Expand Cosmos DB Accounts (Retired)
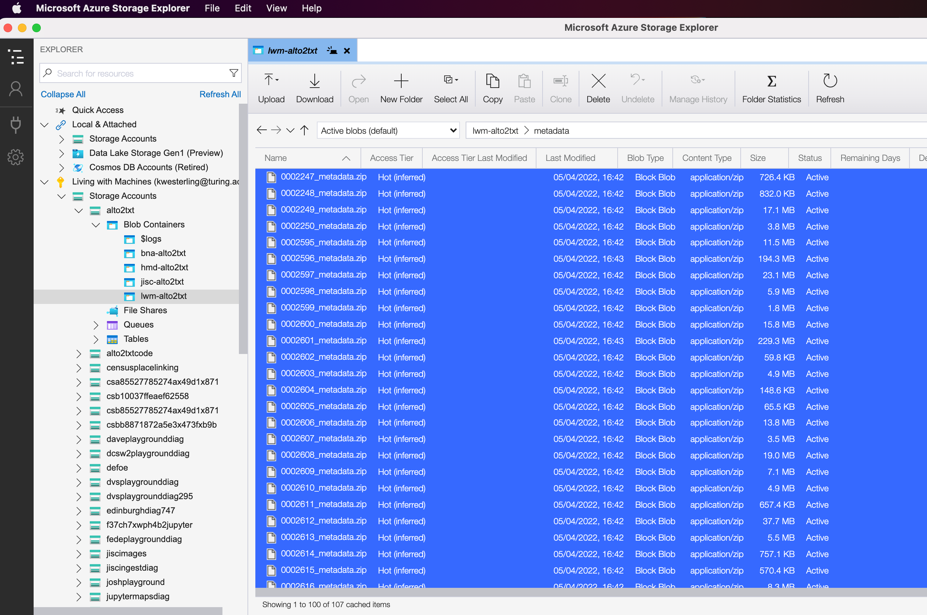The width and height of the screenshot is (927, 615). [62, 168]
